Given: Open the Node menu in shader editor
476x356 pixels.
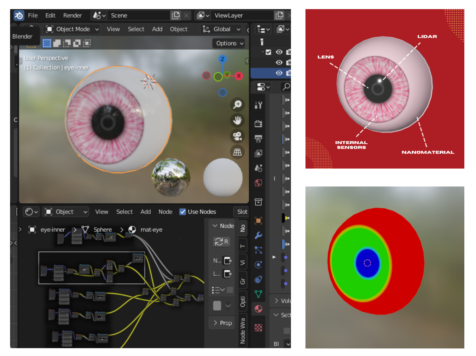Looking at the screenshot, I should 165,212.
